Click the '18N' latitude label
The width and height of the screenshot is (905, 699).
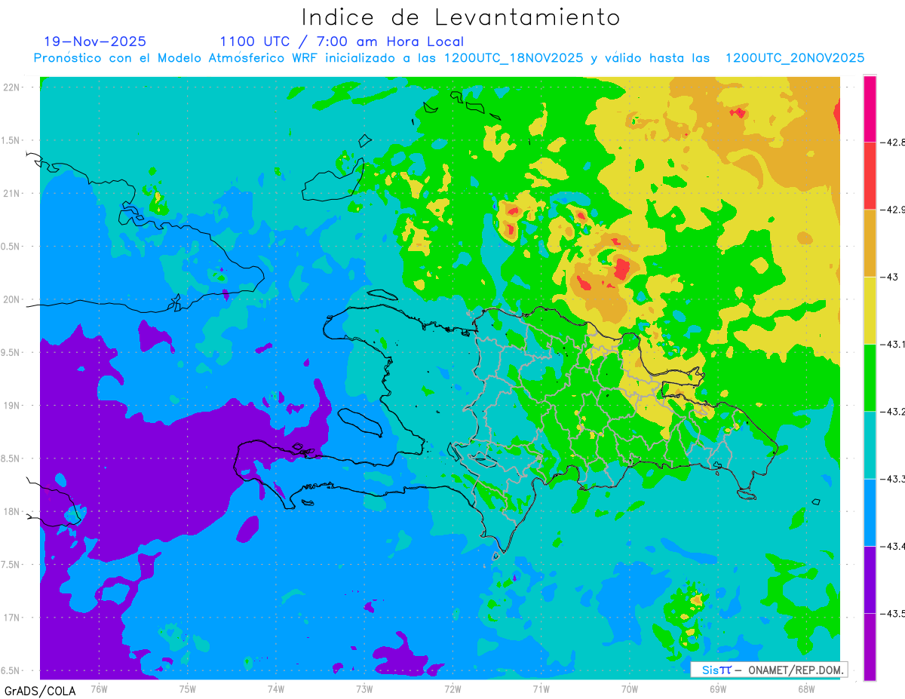click(12, 512)
